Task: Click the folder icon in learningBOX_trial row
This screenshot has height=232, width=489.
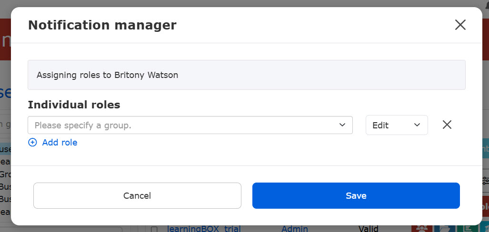Action: 443,229
